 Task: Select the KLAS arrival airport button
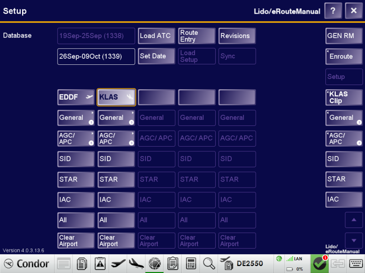[x=116, y=97]
